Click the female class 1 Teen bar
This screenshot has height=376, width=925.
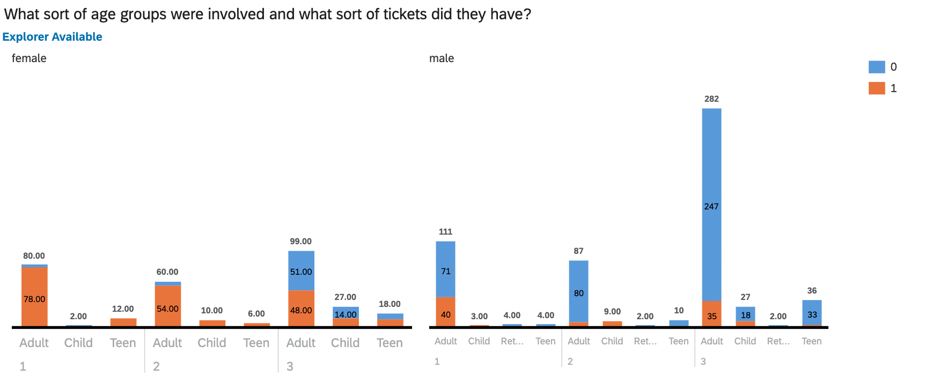(123, 322)
